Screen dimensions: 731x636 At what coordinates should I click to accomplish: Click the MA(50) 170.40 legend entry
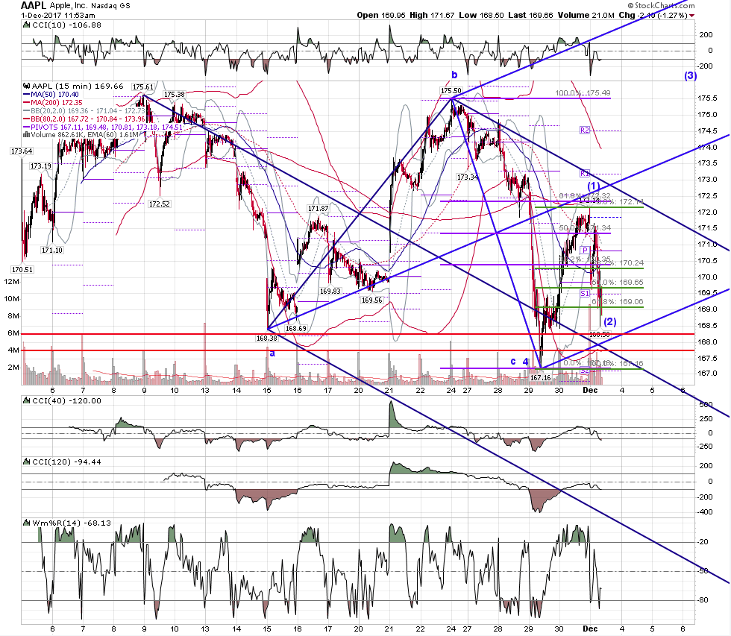pos(54,95)
